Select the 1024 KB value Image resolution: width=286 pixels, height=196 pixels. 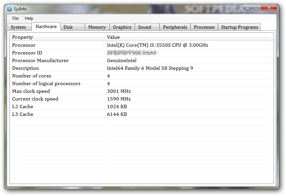[117, 107]
